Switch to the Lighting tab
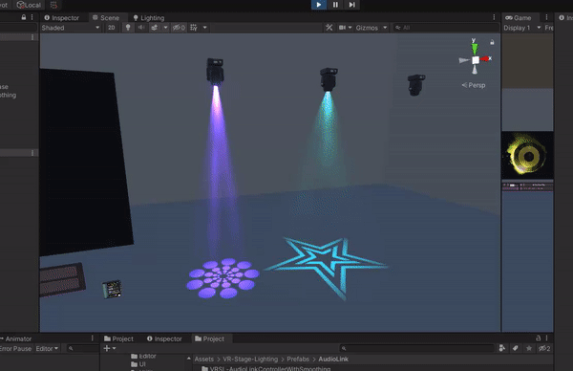573x371 pixels. tap(149, 18)
